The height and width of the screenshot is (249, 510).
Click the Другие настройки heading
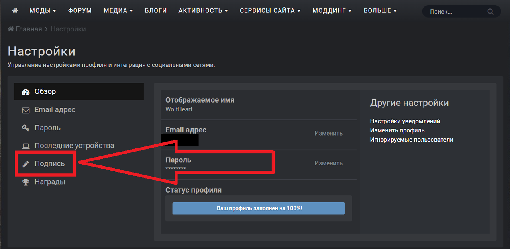(x=410, y=103)
